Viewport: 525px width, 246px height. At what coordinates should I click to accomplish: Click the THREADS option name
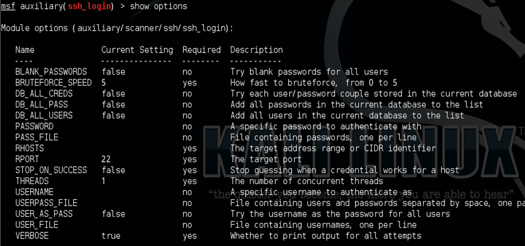(x=32, y=181)
